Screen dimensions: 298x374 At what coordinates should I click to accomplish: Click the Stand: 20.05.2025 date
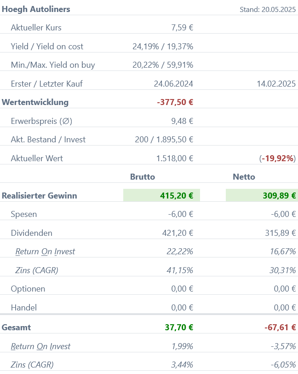pos(268,10)
